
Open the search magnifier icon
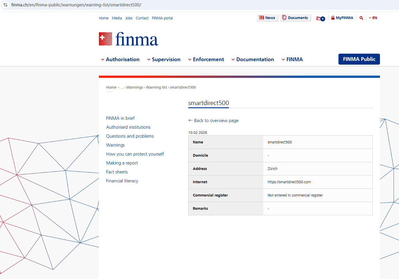pos(361,18)
